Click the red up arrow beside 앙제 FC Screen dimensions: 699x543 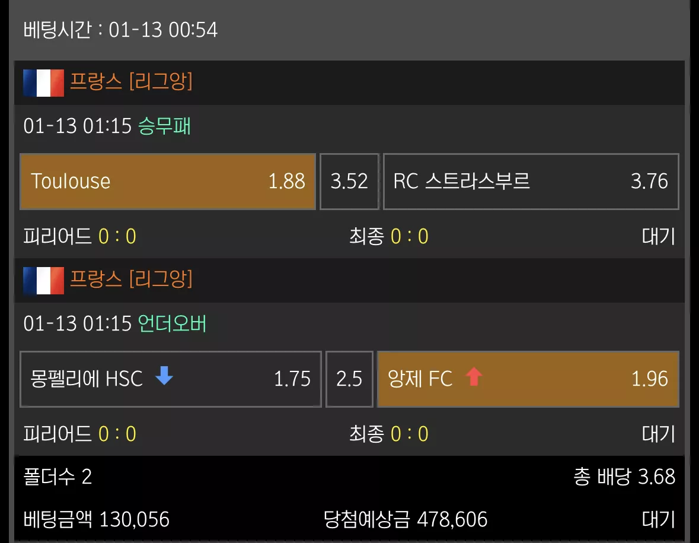(x=474, y=376)
